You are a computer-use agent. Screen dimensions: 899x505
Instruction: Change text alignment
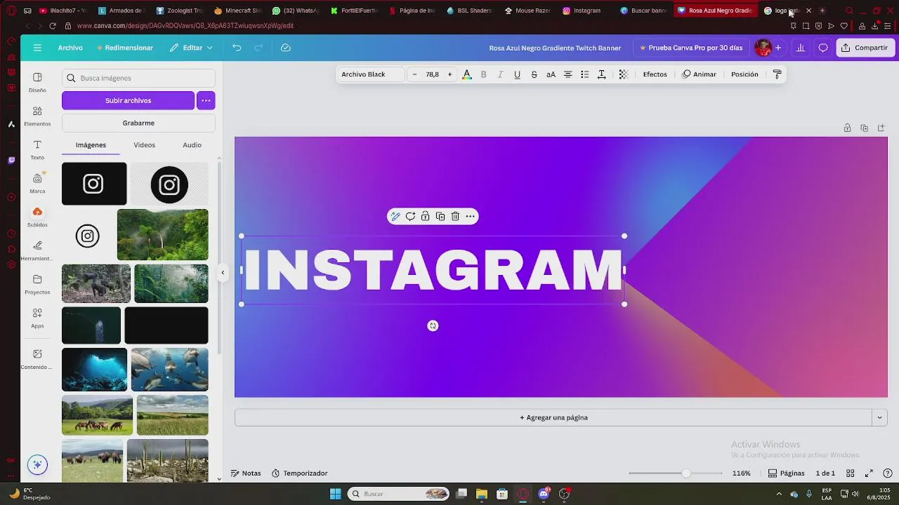pyautogui.click(x=567, y=74)
